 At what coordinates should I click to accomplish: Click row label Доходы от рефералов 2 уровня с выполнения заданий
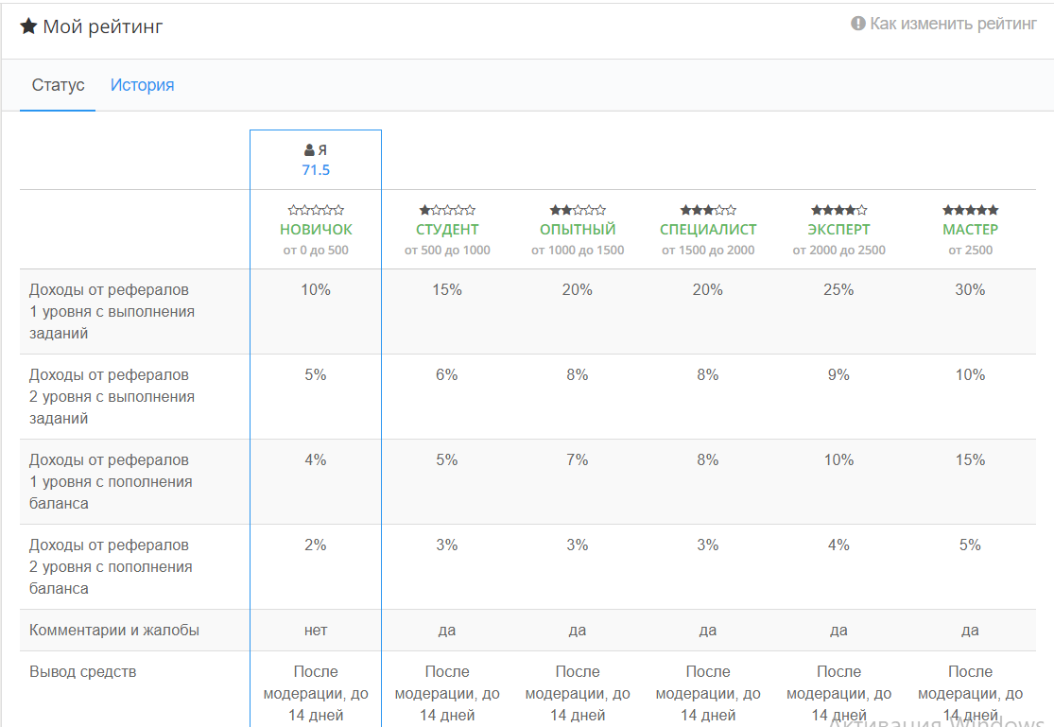click(x=112, y=397)
